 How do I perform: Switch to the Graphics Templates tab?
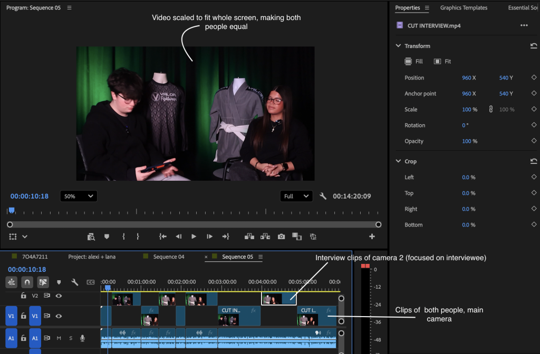pos(464,8)
